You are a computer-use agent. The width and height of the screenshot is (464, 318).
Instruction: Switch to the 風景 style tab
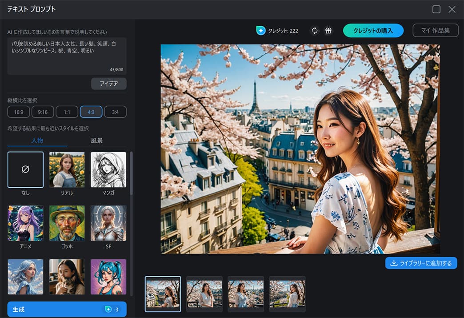pyautogui.click(x=98, y=141)
